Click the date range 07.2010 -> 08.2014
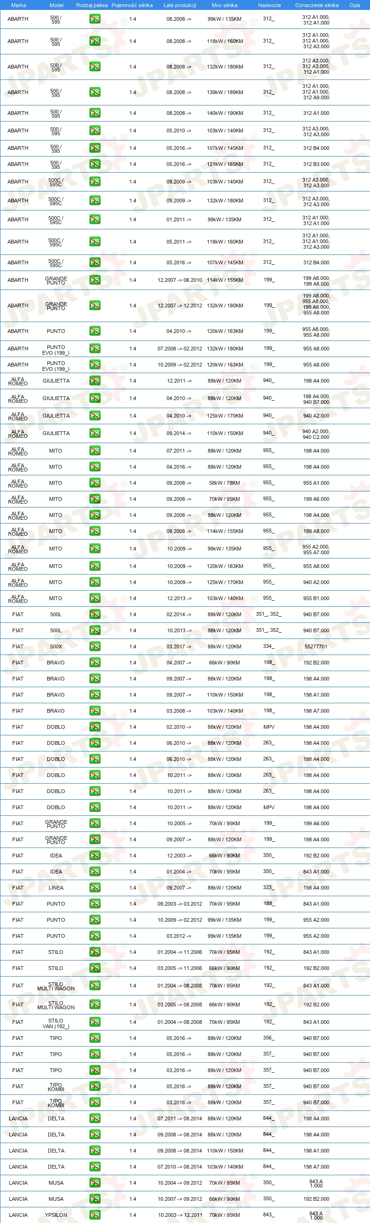This screenshot has height=1223, width=370. pos(179,1167)
